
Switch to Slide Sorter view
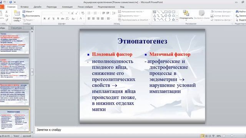[206, 136]
